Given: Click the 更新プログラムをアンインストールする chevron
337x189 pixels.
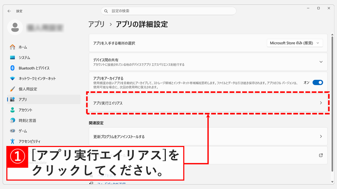Looking at the screenshot, I should pos(321,136).
